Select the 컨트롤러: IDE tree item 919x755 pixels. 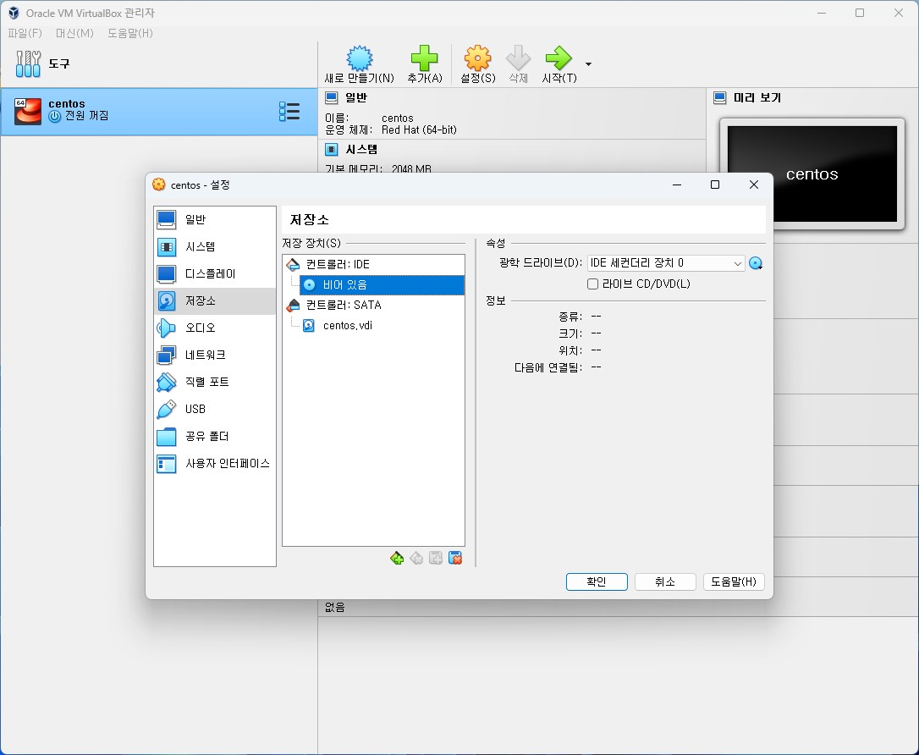click(373, 264)
